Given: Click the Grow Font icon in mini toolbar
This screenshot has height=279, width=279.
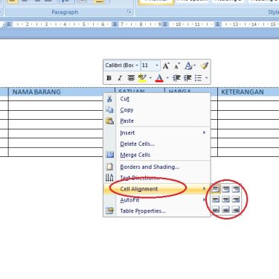Looking at the screenshot, I should [166, 65].
